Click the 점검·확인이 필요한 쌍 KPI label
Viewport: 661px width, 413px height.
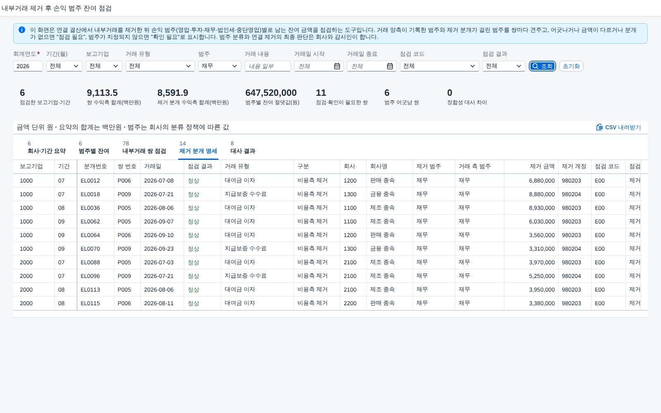(342, 102)
